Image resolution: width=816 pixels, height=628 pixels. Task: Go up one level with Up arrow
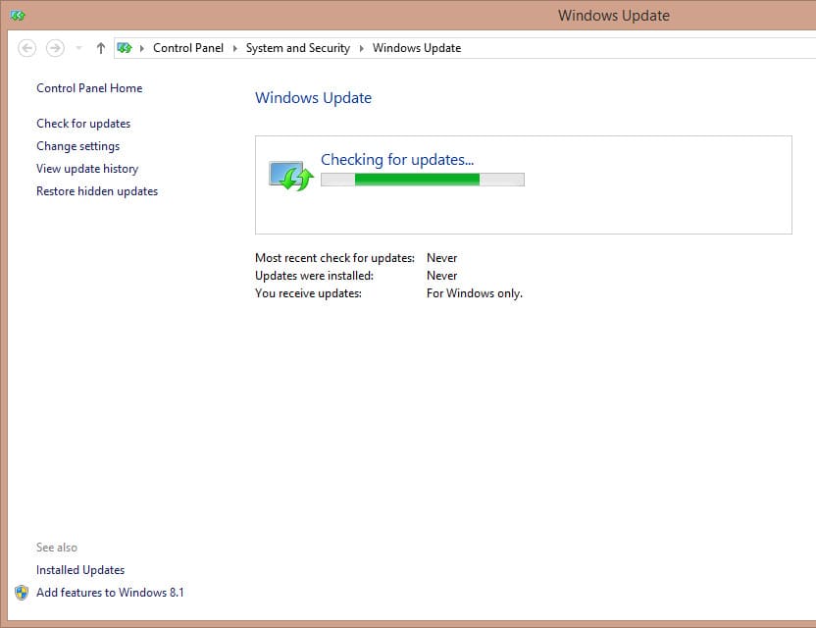[x=100, y=48]
